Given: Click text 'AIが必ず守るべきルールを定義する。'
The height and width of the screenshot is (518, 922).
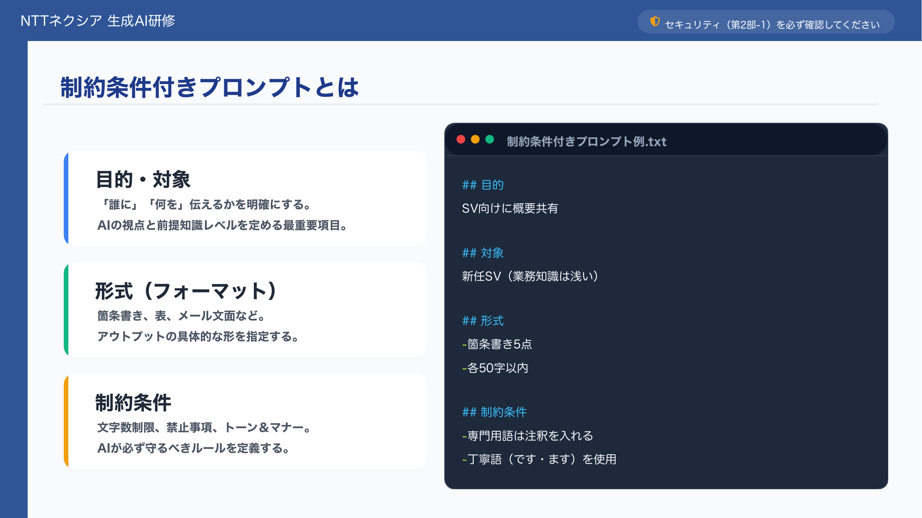Looking at the screenshot, I should (193, 448).
